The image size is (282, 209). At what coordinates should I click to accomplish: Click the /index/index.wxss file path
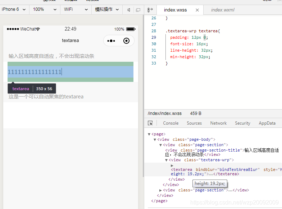[x=165, y=113]
